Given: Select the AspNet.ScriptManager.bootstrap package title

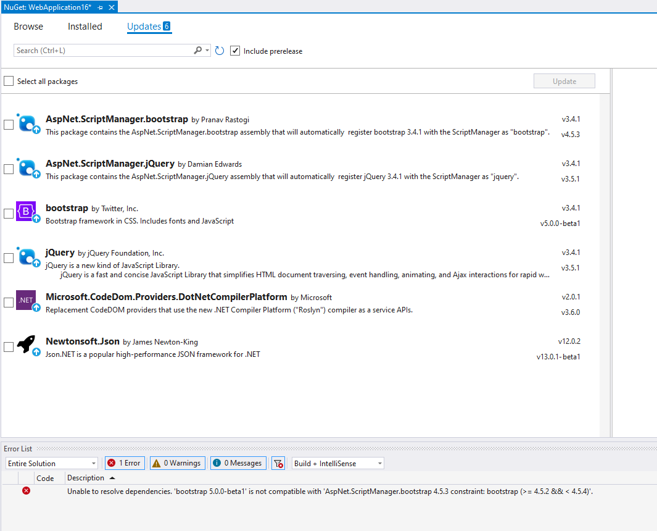Looking at the screenshot, I should coord(117,119).
